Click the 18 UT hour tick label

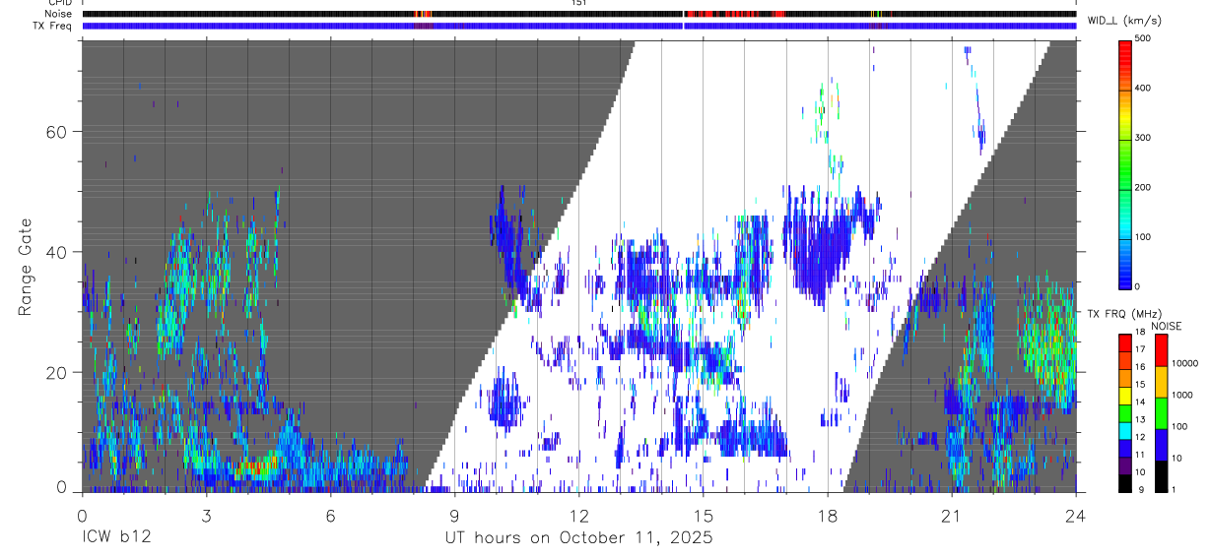coord(827,515)
